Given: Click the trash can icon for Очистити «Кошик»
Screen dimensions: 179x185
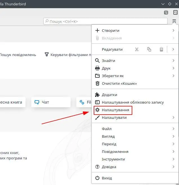Looking at the screenshot, I should tap(97, 83).
